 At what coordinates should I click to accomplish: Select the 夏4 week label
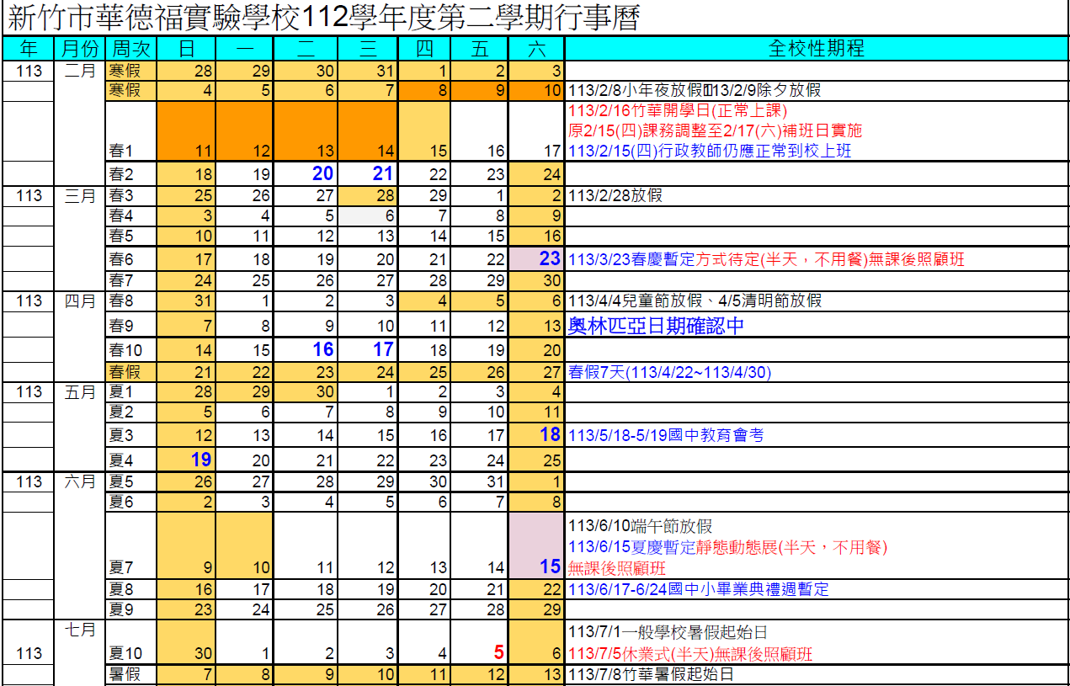click(x=122, y=460)
